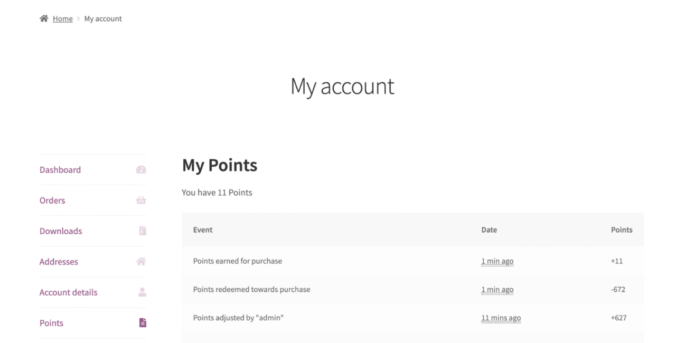Click "1 min ago" date for earned points

pos(497,261)
